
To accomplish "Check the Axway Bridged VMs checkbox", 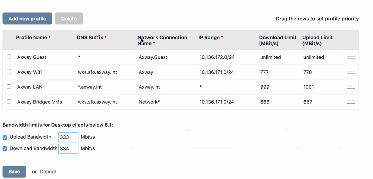I will pyautogui.click(x=9, y=101).
